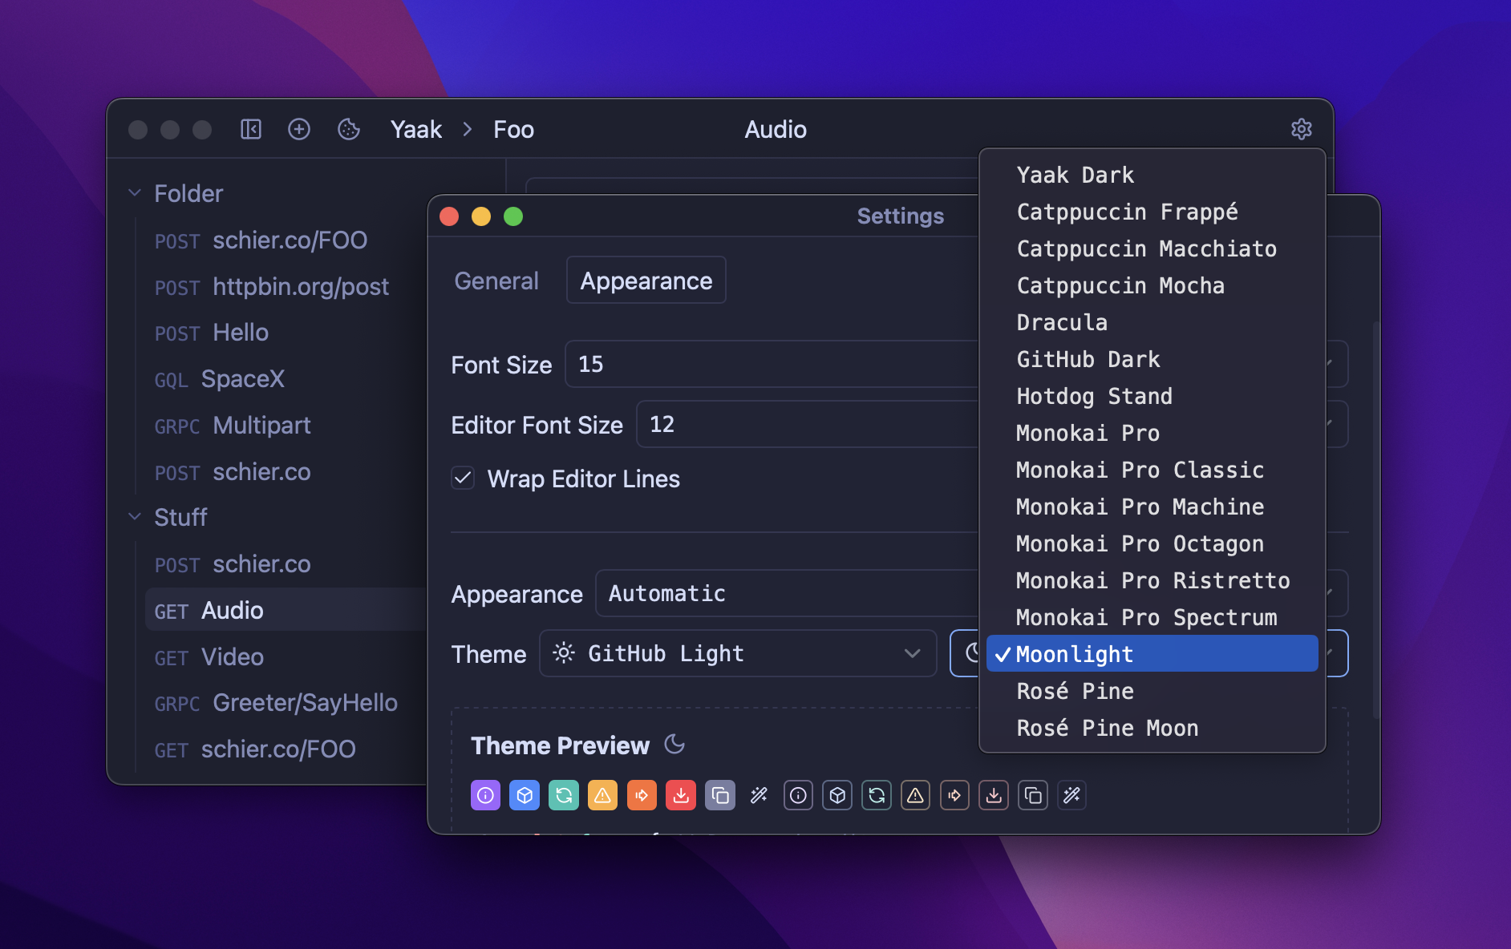Collapse the Stuff tree group

coord(135,517)
